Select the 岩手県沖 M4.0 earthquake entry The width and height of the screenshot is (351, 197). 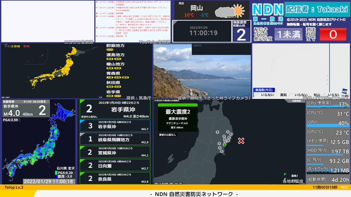click(115, 109)
